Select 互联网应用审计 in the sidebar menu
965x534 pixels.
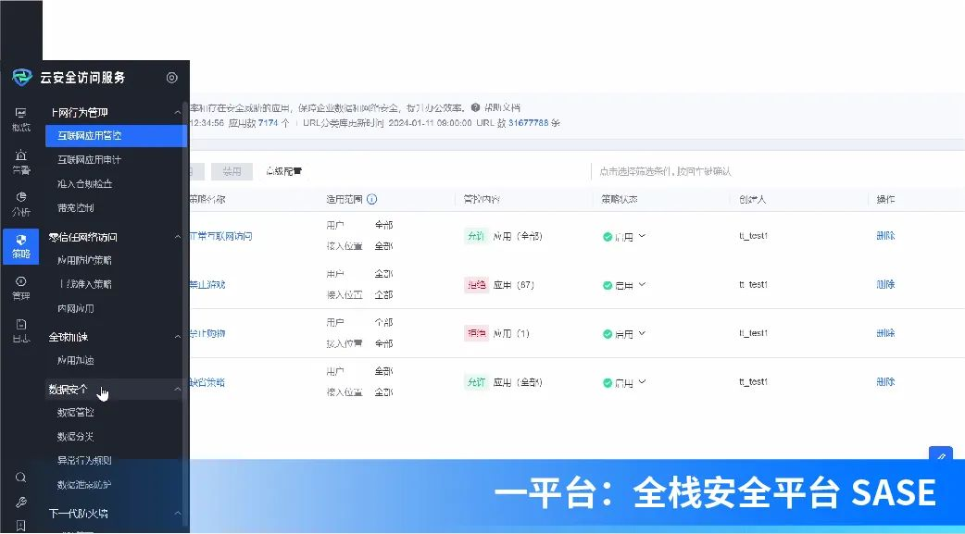tap(89, 160)
